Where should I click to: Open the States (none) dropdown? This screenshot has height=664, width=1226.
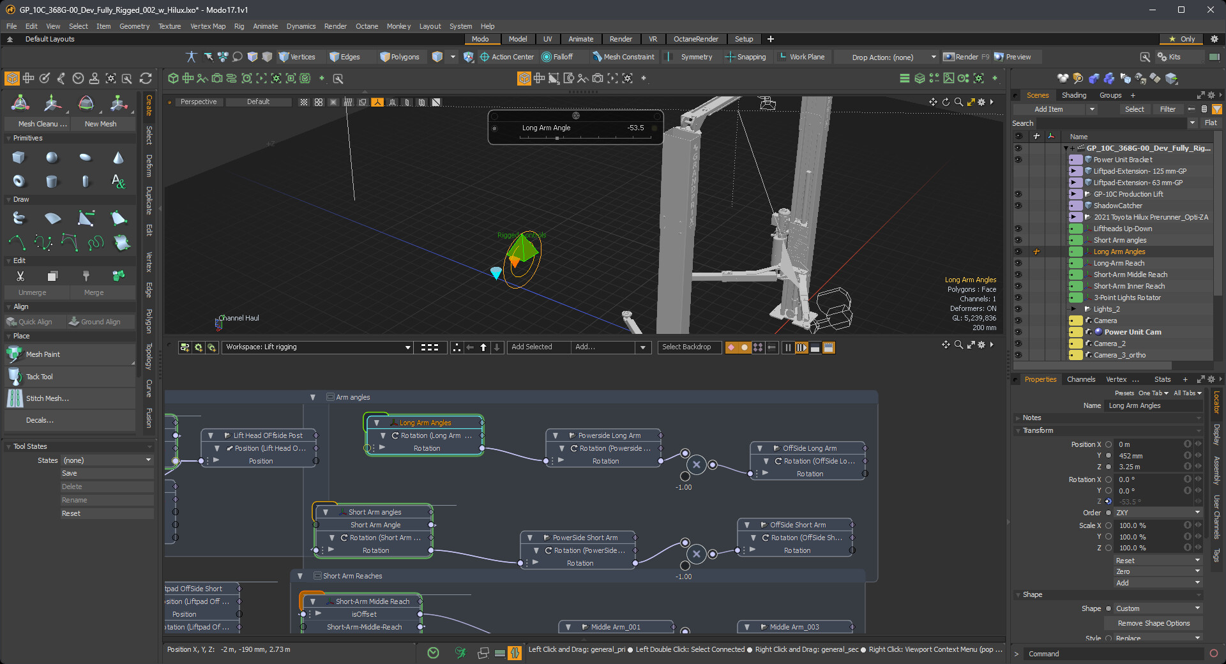pos(107,460)
